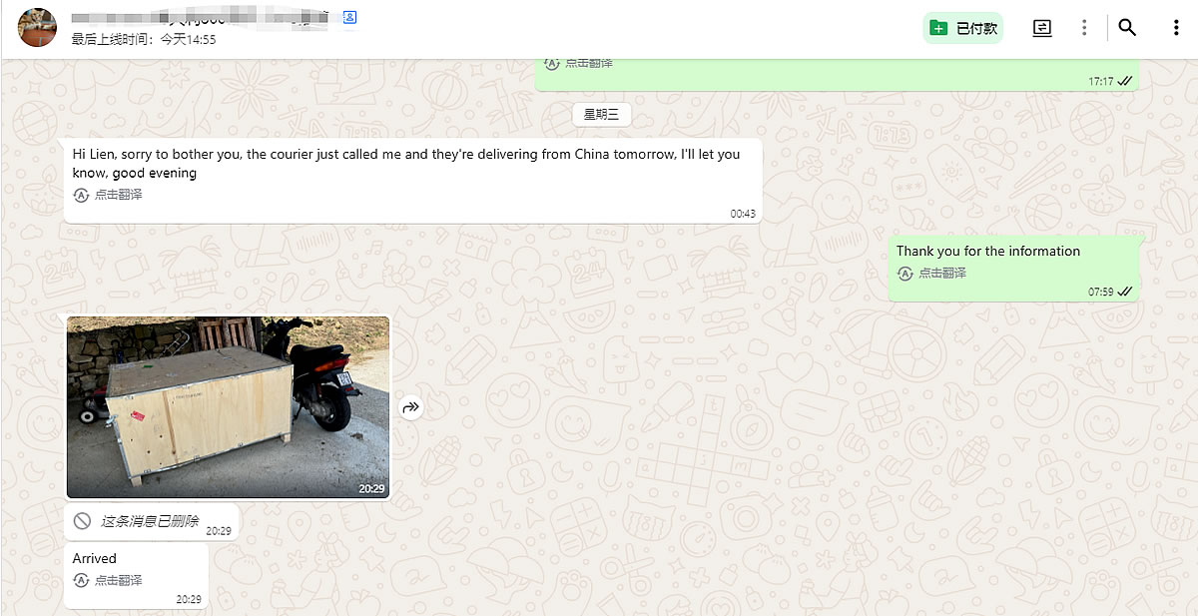Image resolution: width=1198 pixels, height=616 pixels.
Task: Search messages with the magnifier icon
Action: pos(1127,28)
